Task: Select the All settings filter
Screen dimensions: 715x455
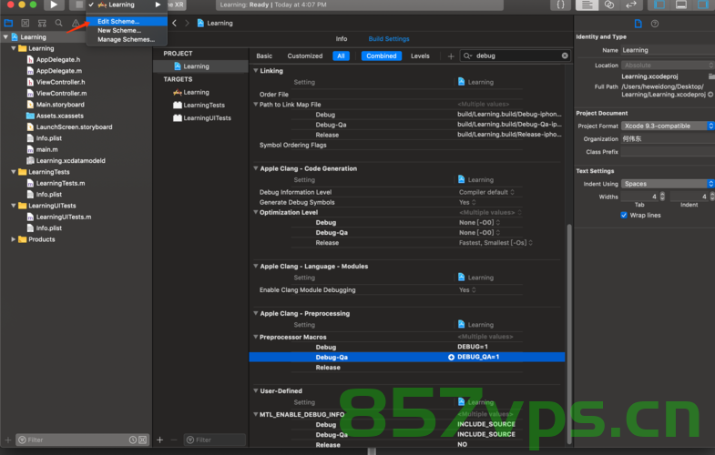Action: tap(341, 56)
